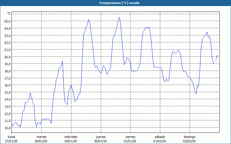Select the 19,0 y-axis label
Image resolution: width=231 pixels, height=144 pixels.
tap(8, 64)
